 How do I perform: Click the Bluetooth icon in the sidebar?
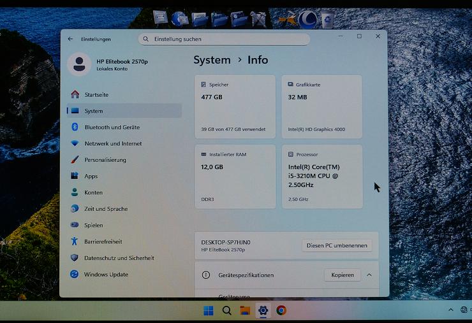point(75,127)
